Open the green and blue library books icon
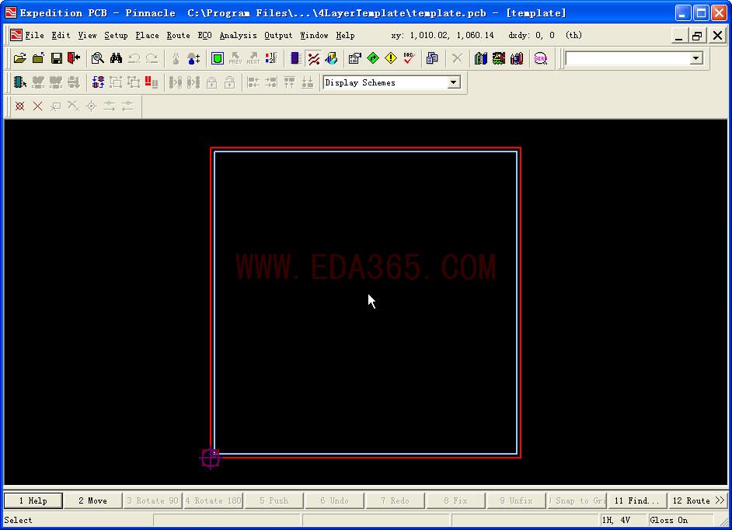The height and width of the screenshot is (530, 732). (481, 58)
